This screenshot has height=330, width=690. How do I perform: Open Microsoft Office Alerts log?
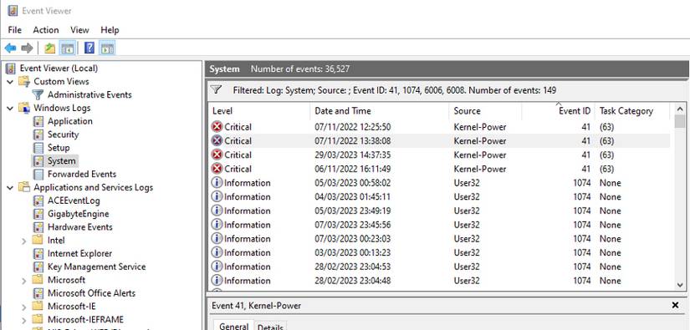tap(91, 293)
